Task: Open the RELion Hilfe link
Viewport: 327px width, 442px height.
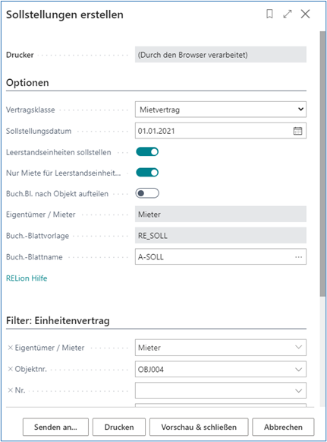Action: click(27, 278)
